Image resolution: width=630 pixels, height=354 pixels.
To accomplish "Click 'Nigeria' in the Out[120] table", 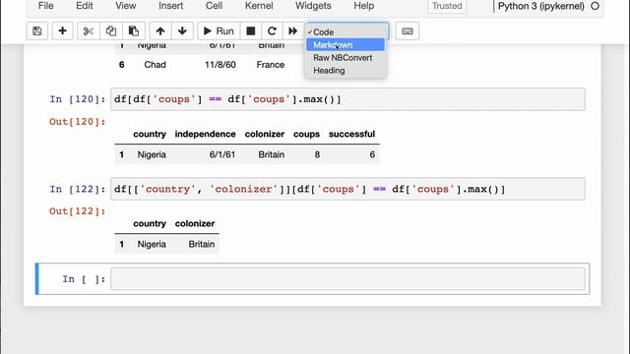I will [x=152, y=154].
